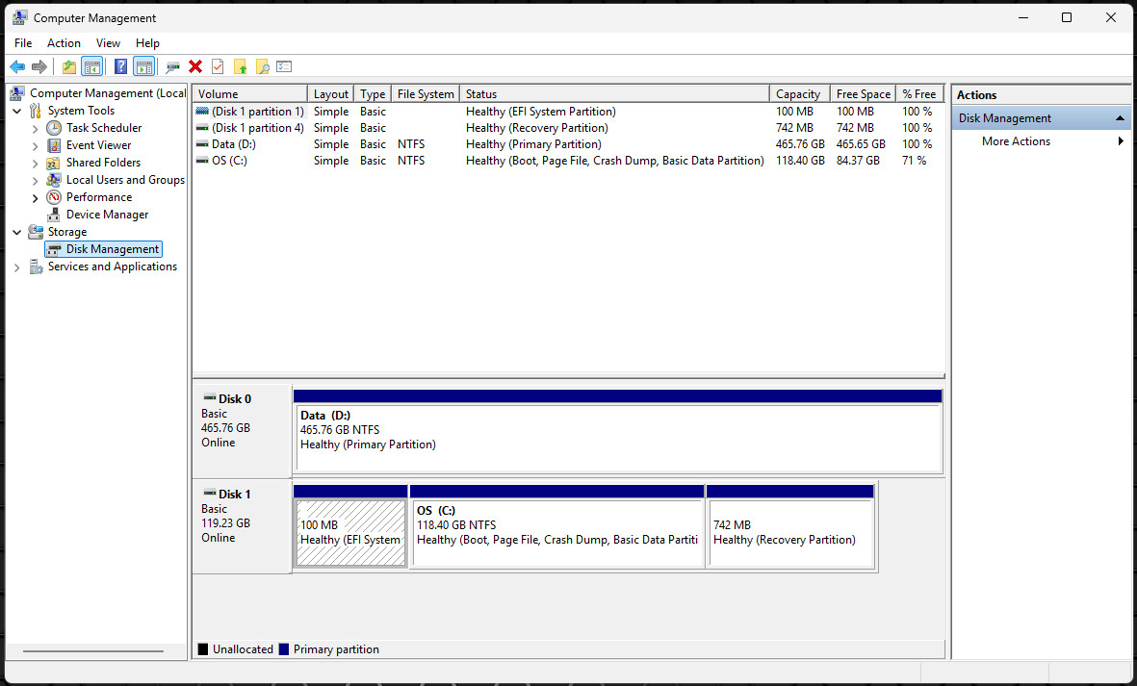Viewport: 1137px width, 686px height.
Task: Expand the Task Scheduler node
Action: click(35, 128)
